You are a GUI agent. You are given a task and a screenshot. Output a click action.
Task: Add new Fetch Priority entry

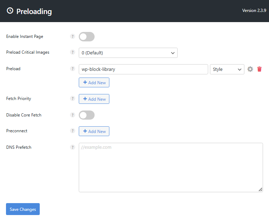click(x=94, y=99)
